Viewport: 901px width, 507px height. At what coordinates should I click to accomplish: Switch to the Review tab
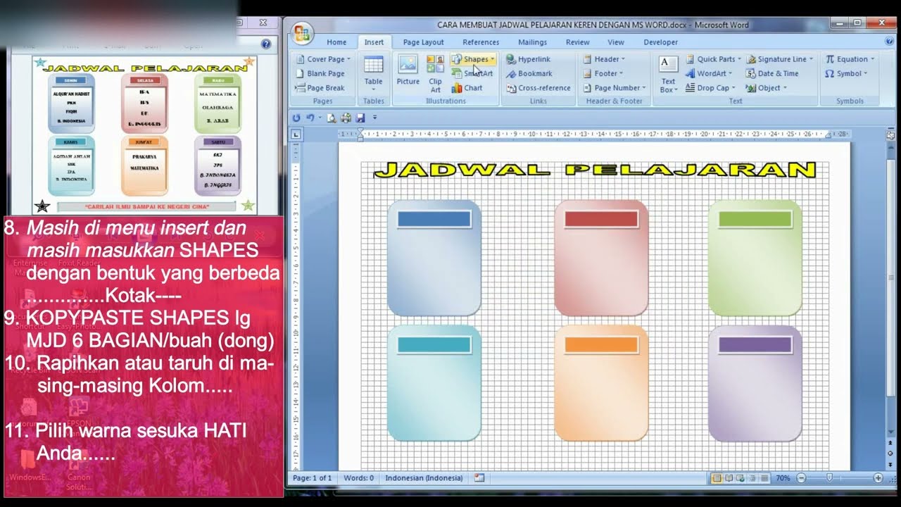coord(578,42)
